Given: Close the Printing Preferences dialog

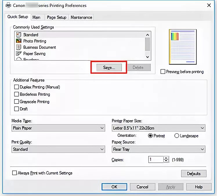Looking at the screenshot, I should [209, 6].
